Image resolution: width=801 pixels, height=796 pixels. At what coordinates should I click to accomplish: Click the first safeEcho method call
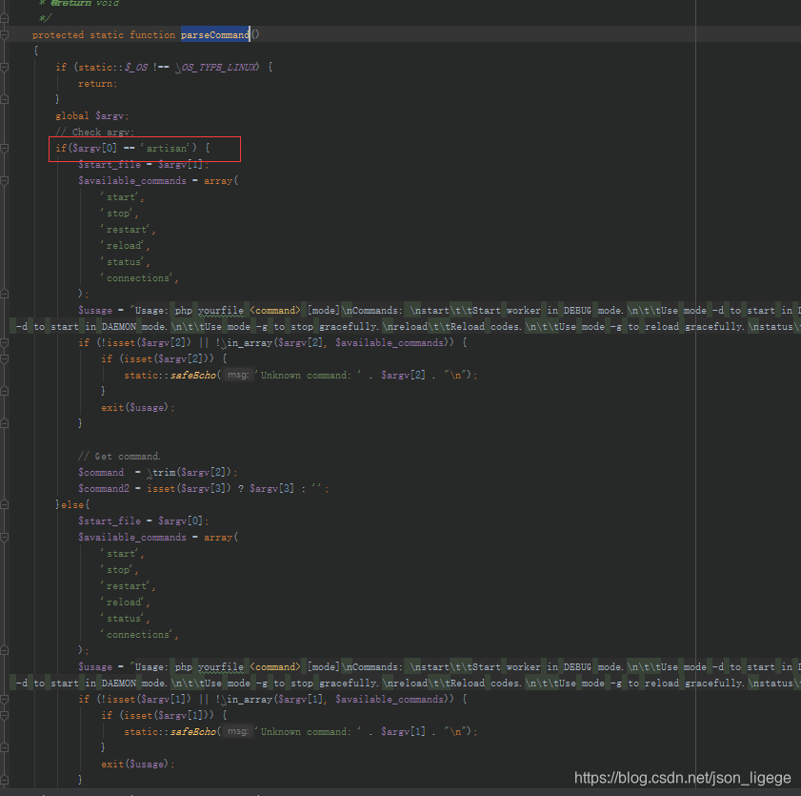click(192, 376)
